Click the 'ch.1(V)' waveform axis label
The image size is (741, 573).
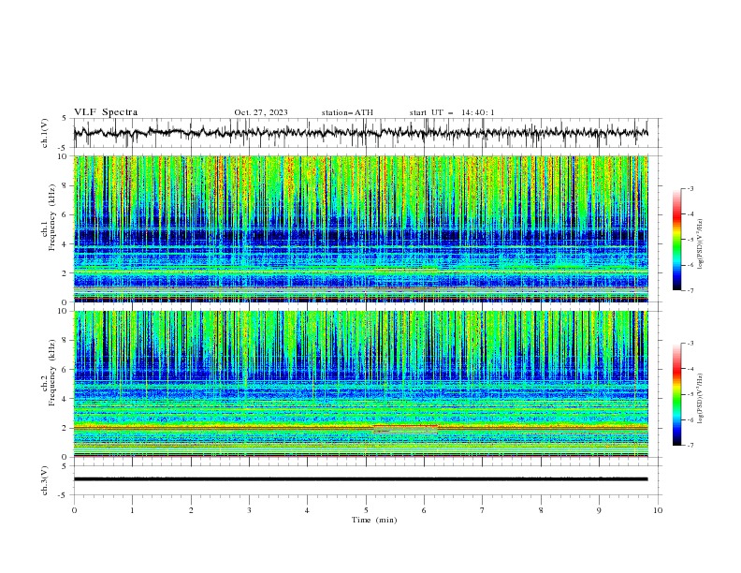tap(45, 133)
